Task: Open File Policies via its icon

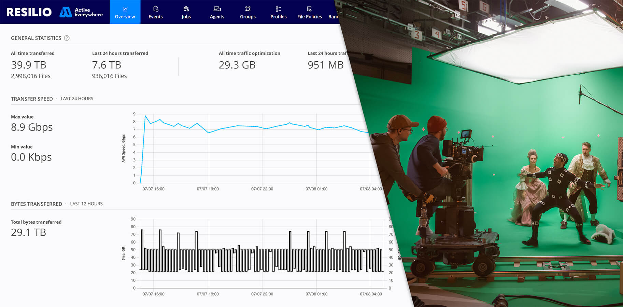Action: click(309, 9)
